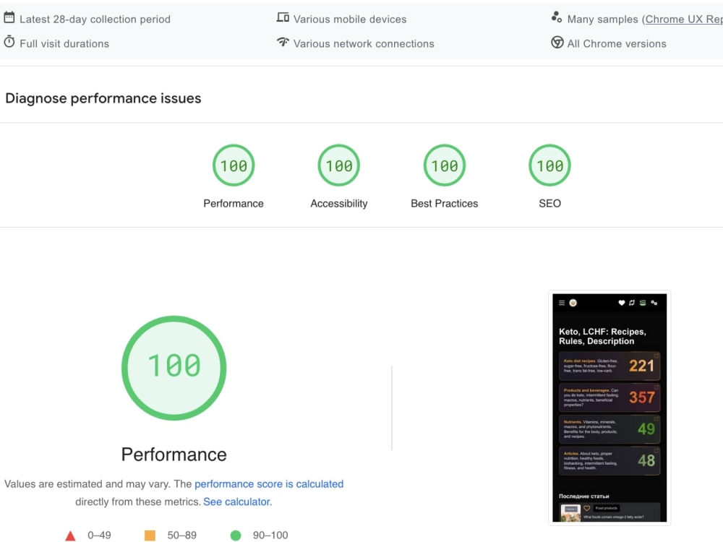Click the 'Accessibility' label under its gauge
Screen dimensions: 723x542
tap(339, 204)
